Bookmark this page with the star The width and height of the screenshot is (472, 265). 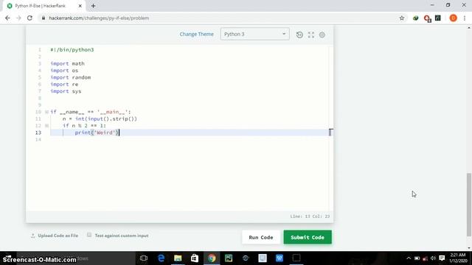(x=402, y=18)
